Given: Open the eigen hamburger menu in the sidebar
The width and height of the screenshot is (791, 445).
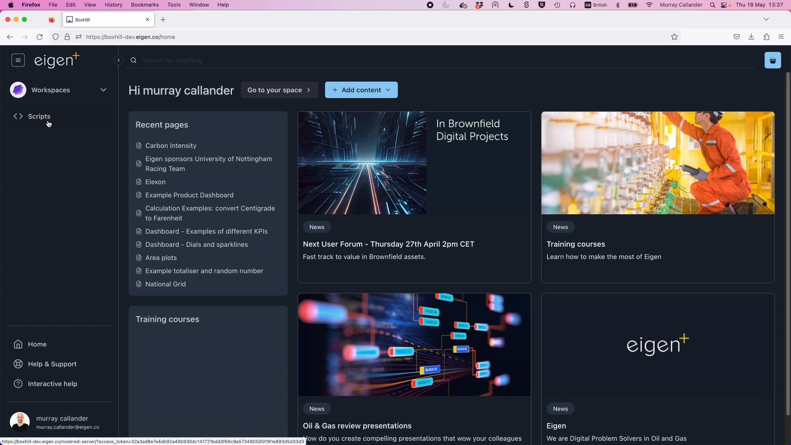Looking at the screenshot, I should point(18,60).
